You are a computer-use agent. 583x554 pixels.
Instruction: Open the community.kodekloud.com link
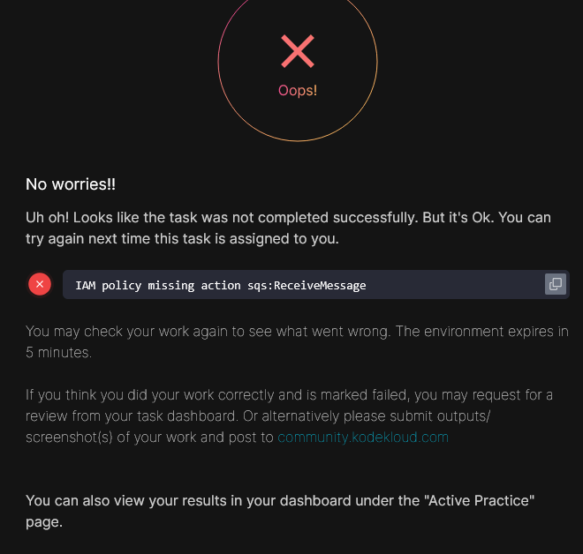click(x=362, y=437)
